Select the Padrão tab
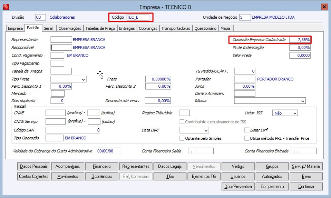This screenshot has width=331, height=198. (33, 28)
